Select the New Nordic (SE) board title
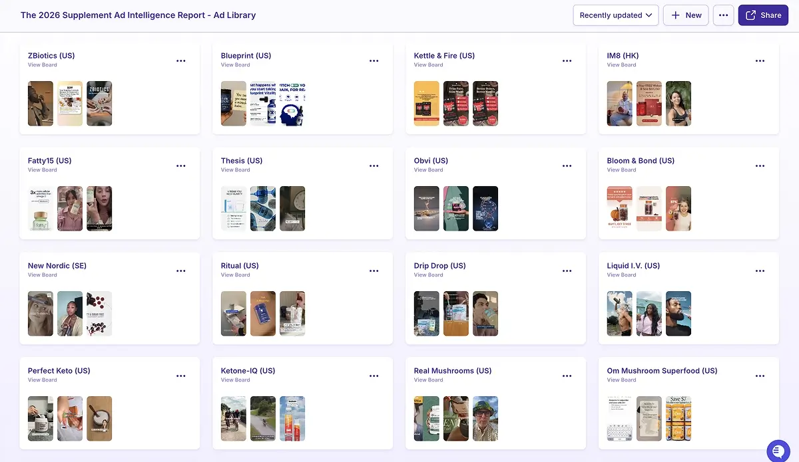Screen dimensions: 799x462 click(57, 266)
